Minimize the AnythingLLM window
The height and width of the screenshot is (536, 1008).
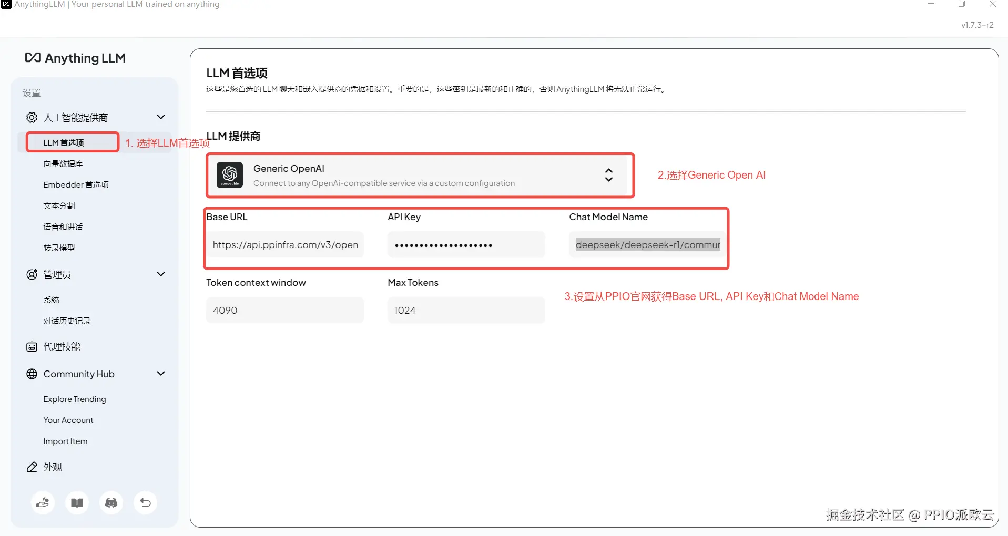click(931, 4)
